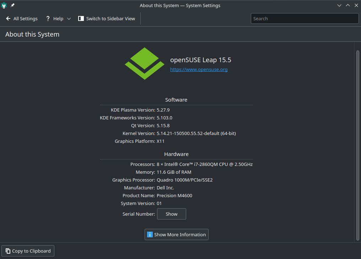Click the Hardware section heading
The height and width of the screenshot is (259, 361).
pyautogui.click(x=176, y=154)
